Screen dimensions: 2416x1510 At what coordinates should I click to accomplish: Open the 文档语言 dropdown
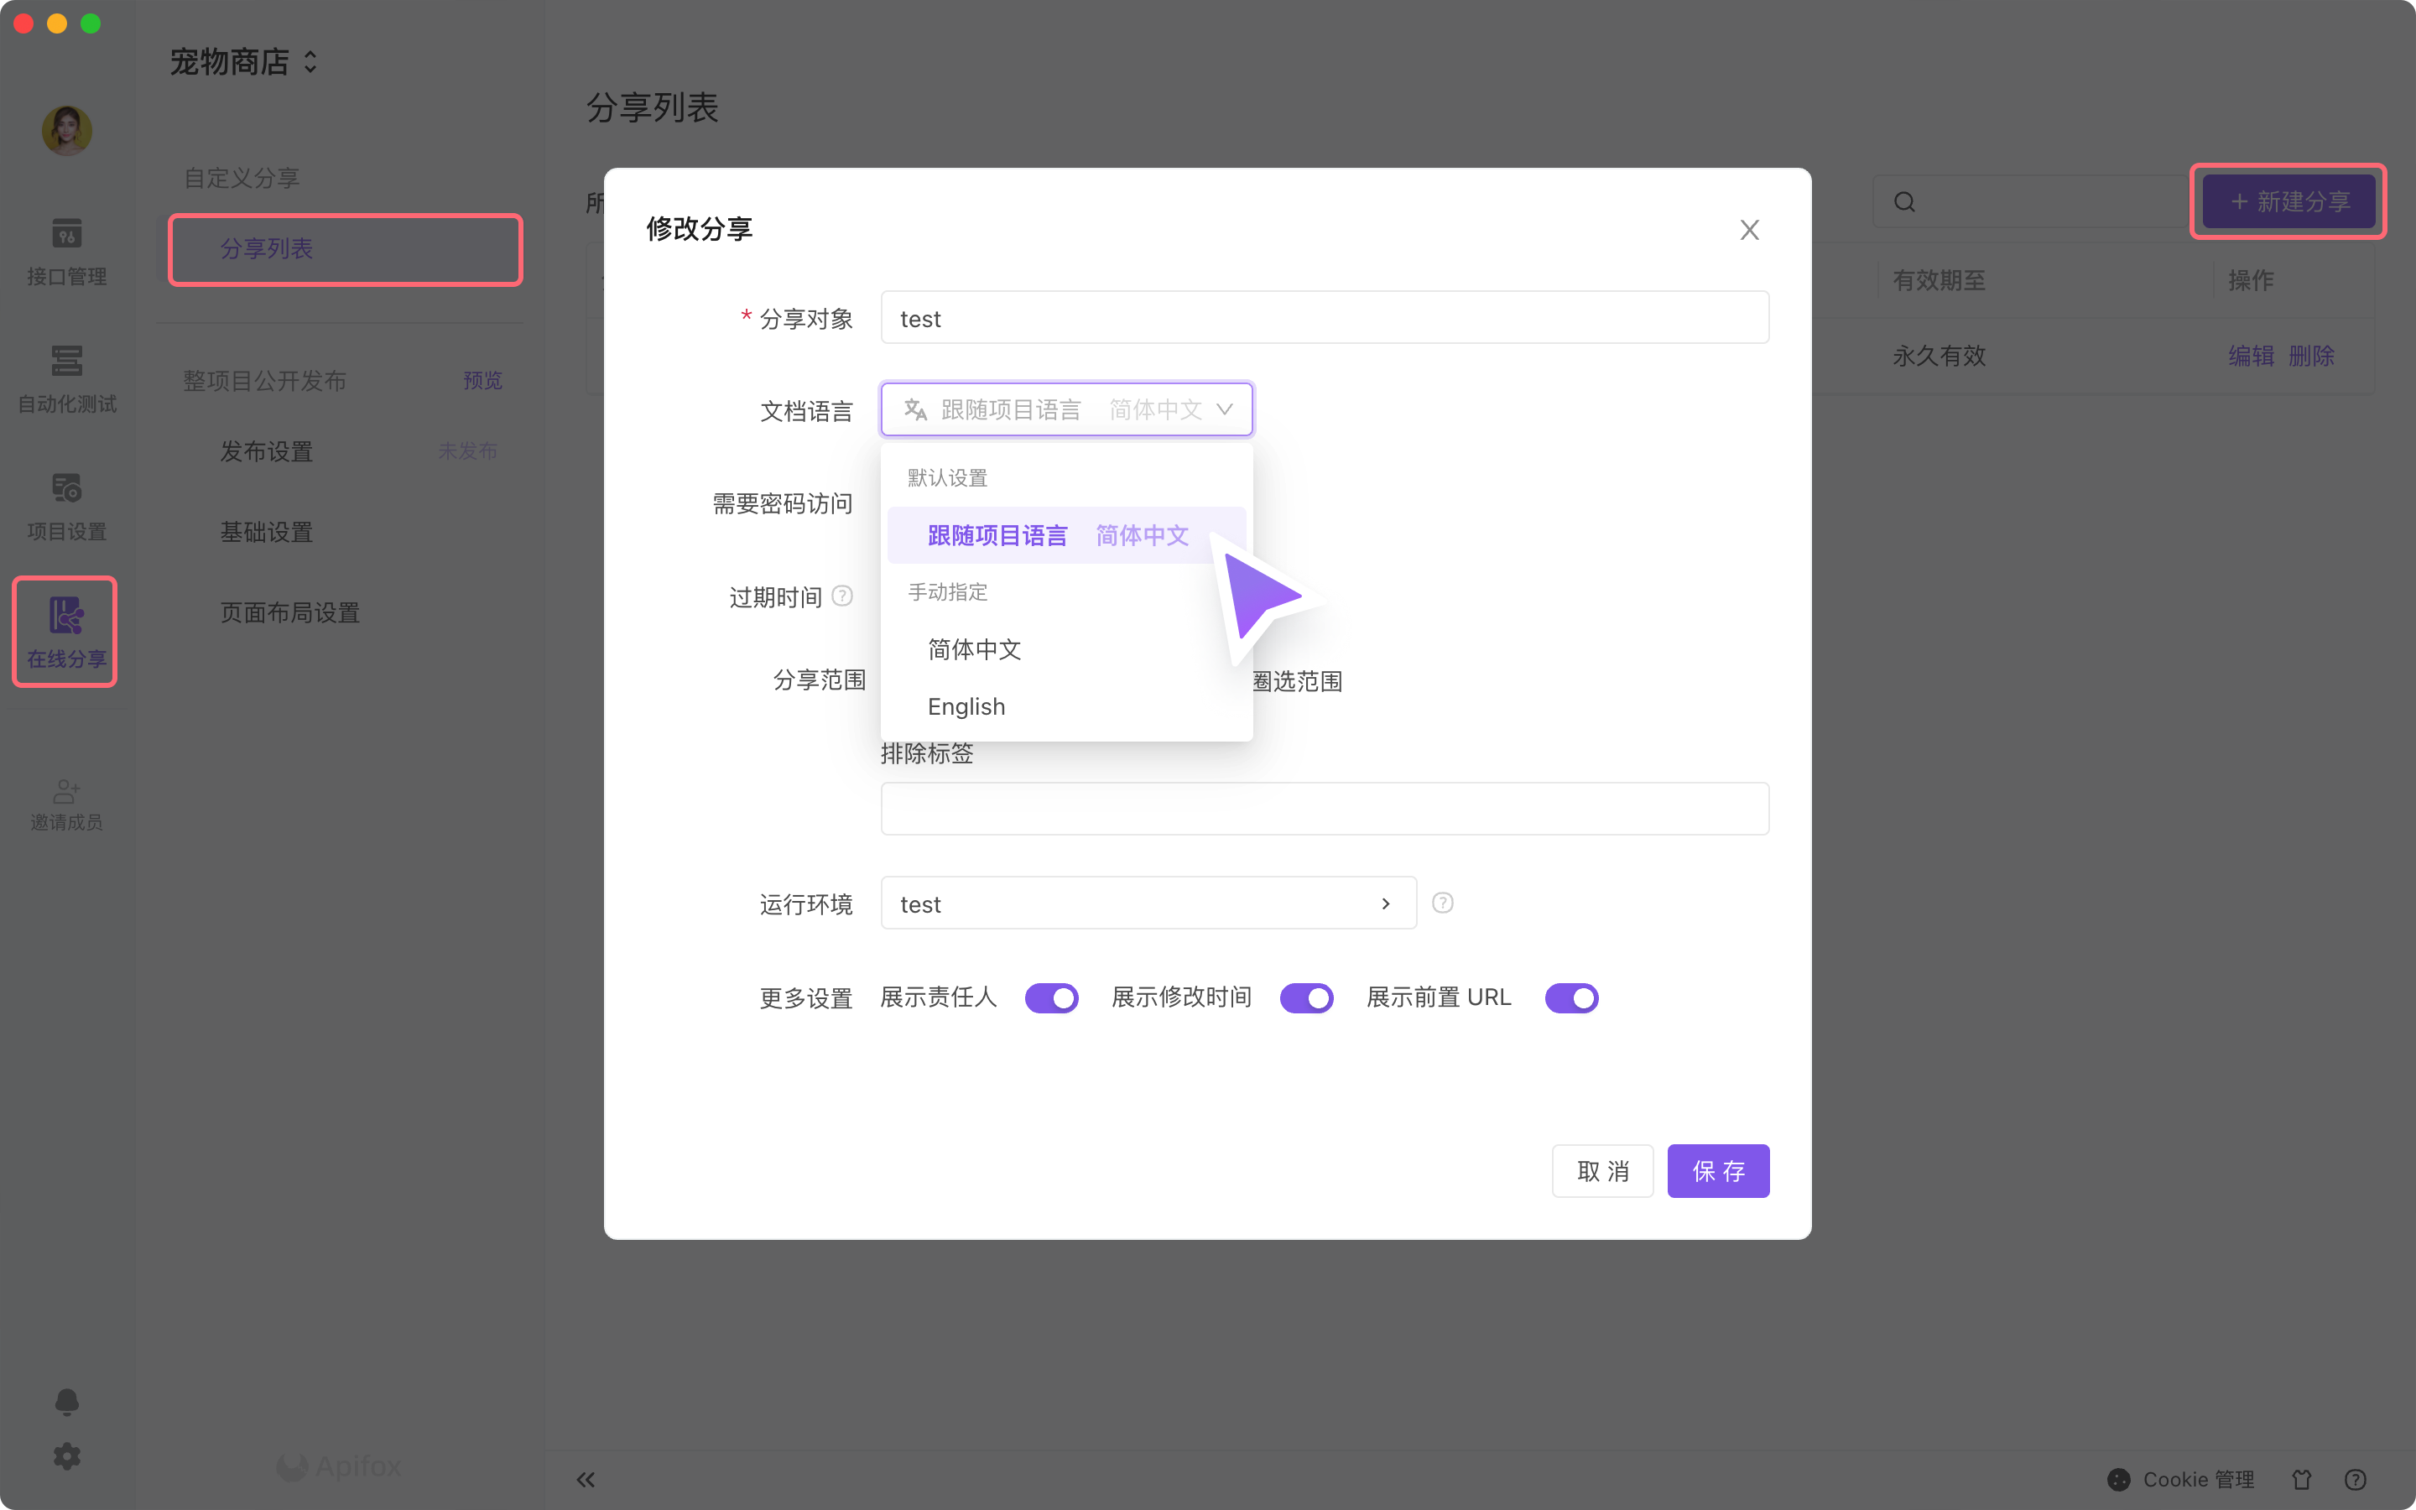tap(1065, 409)
